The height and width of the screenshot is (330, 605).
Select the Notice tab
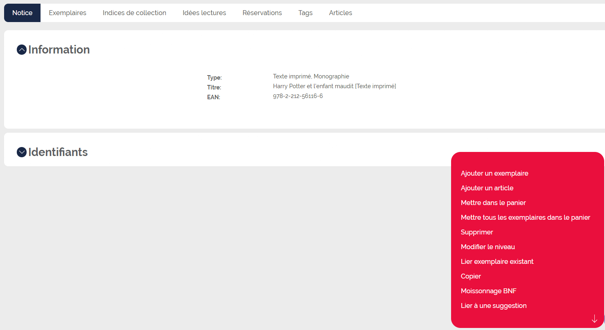pyautogui.click(x=23, y=13)
